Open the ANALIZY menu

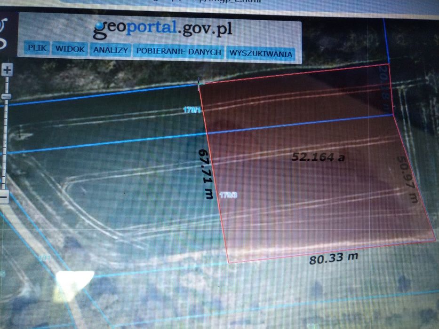pos(111,50)
